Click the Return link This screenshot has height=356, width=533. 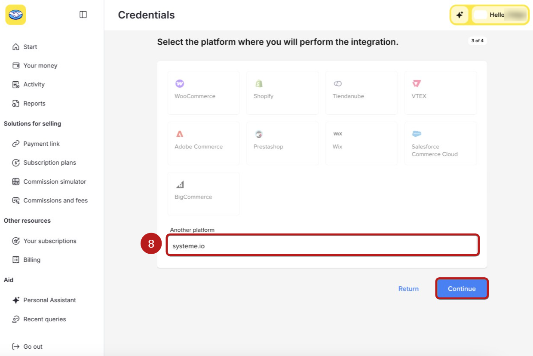point(408,289)
